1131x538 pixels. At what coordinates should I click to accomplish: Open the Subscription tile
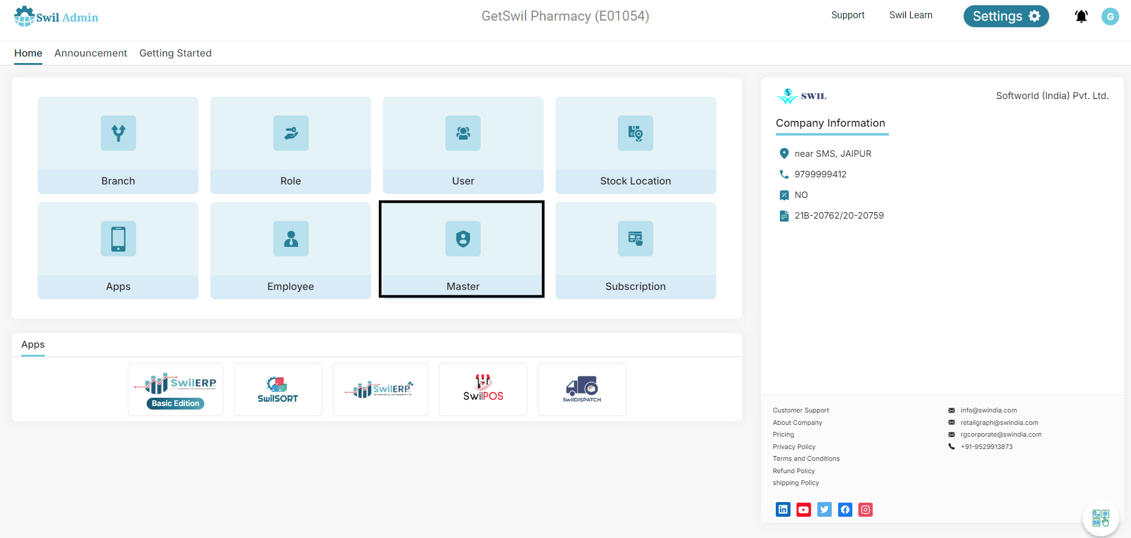coord(636,250)
